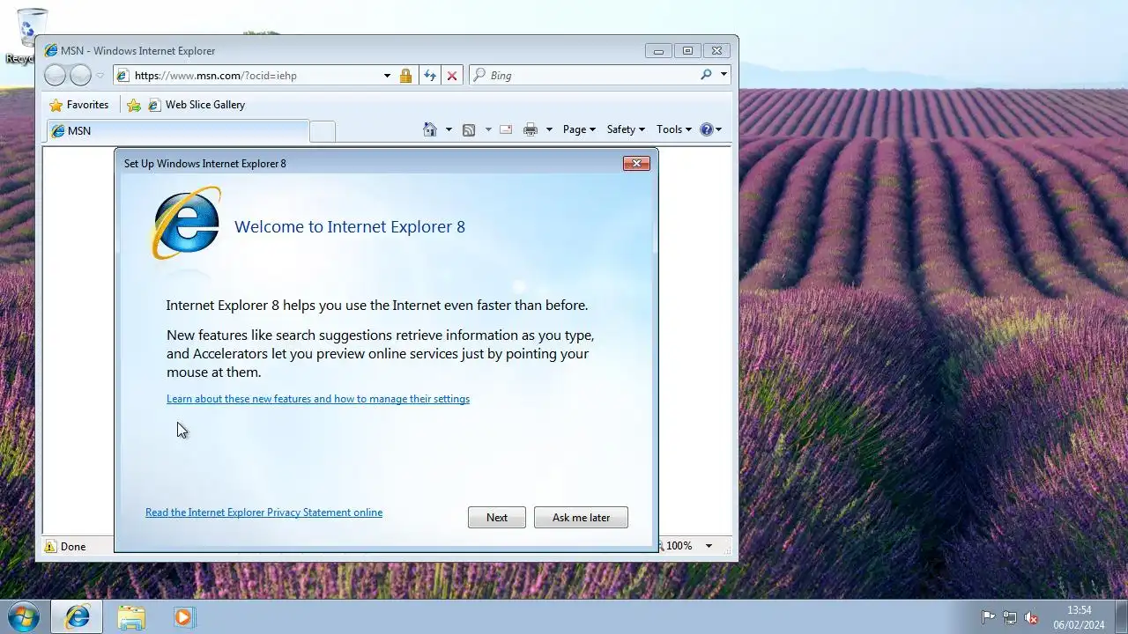The width and height of the screenshot is (1128, 634).
Task: Click the network tray icon
Action: click(1010, 618)
